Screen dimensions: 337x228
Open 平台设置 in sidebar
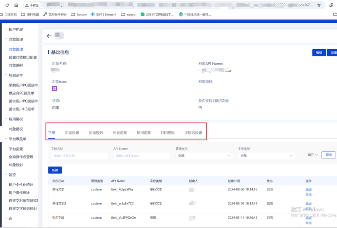tap(16, 149)
